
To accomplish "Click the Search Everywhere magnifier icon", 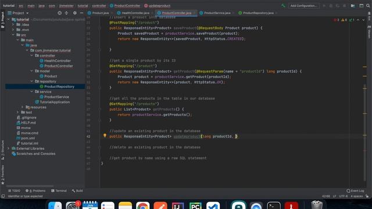I will click(x=368, y=6).
